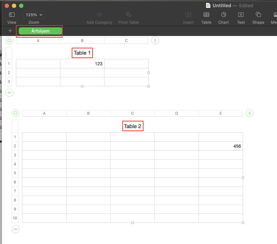Click Table 1 top-left circle handle
The width and height of the screenshot is (277, 244).
click(x=9, y=41)
